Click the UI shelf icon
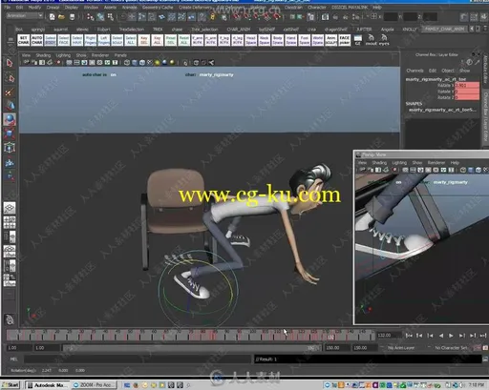 point(358,40)
